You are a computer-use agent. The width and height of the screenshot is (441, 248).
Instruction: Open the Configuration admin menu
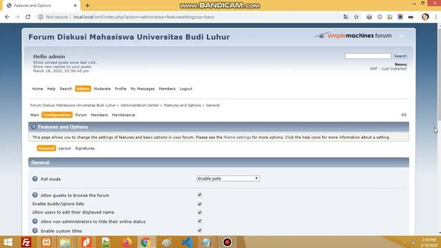[57, 115]
